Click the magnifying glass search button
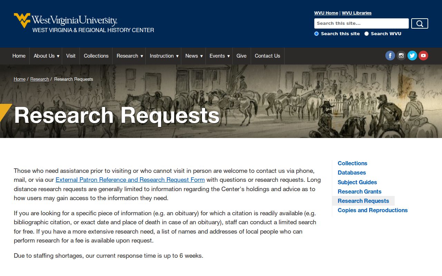The image size is (442, 276). 420,23
